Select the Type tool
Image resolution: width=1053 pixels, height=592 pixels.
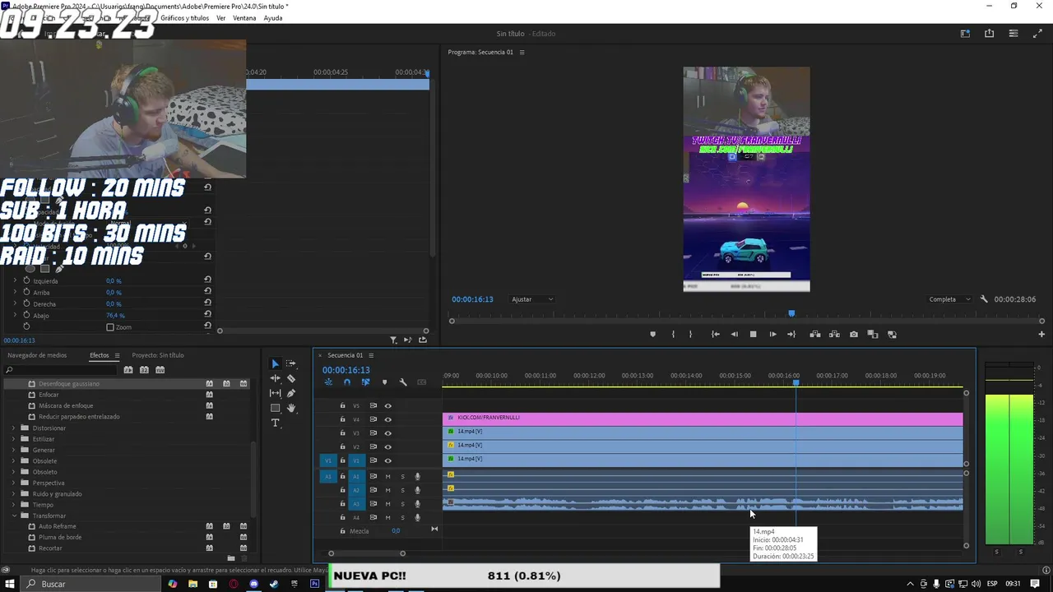point(276,423)
